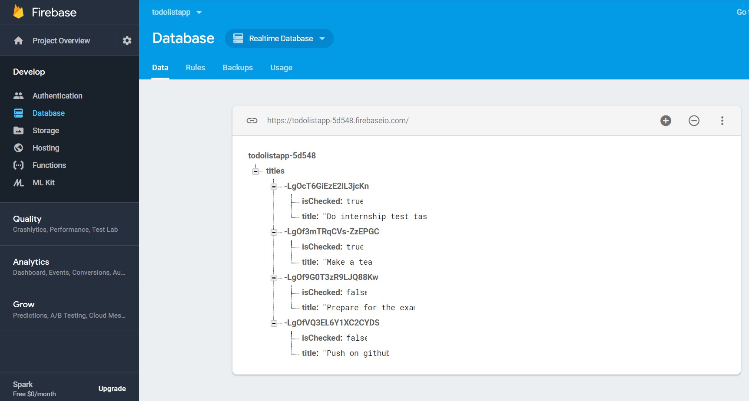Open Hosting in the sidebar

46,148
